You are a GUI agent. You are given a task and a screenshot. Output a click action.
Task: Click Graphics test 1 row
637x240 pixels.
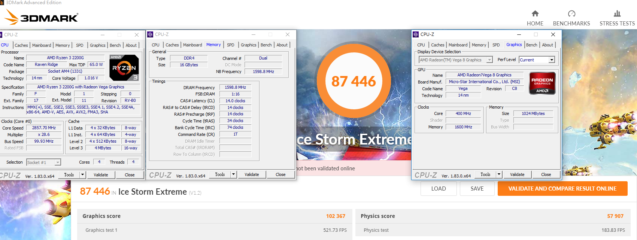[x=215, y=230]
